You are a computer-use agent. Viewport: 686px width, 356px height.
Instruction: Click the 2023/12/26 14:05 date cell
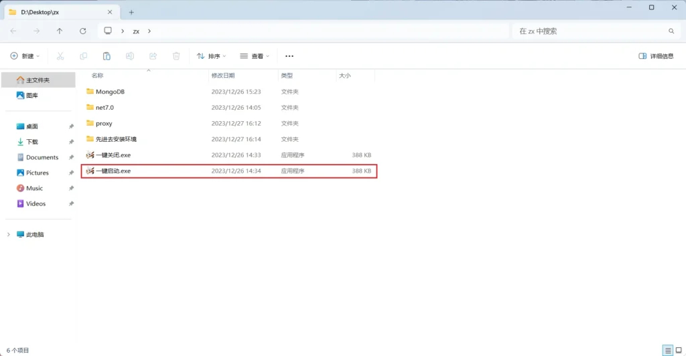point(236,108)
